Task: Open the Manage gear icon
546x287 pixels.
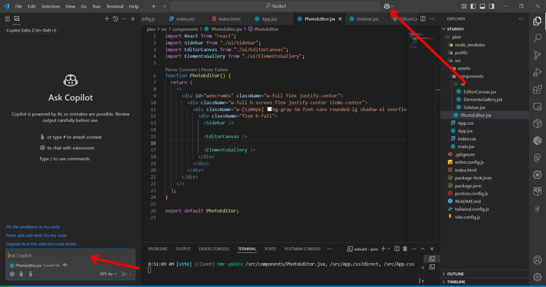Action: click(x=537, y=277)
